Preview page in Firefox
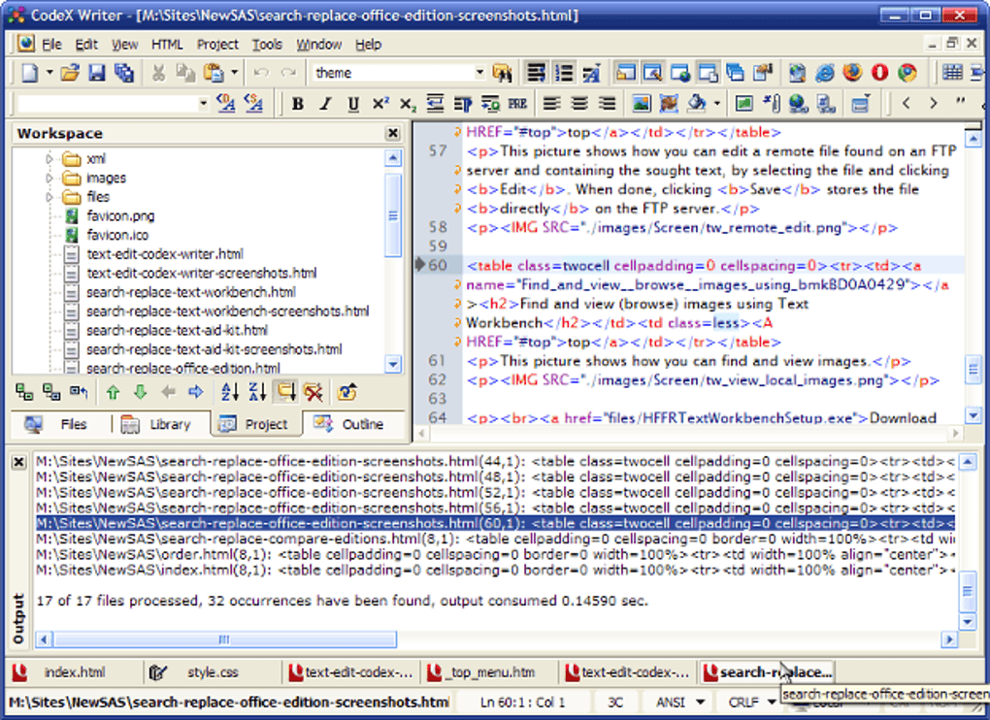Image resolution: width=990 pixels, height=720 pixels. [x=852, y=73]
